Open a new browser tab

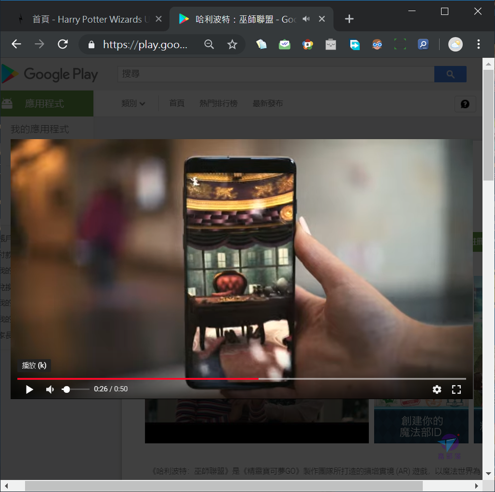coord(349,19)
